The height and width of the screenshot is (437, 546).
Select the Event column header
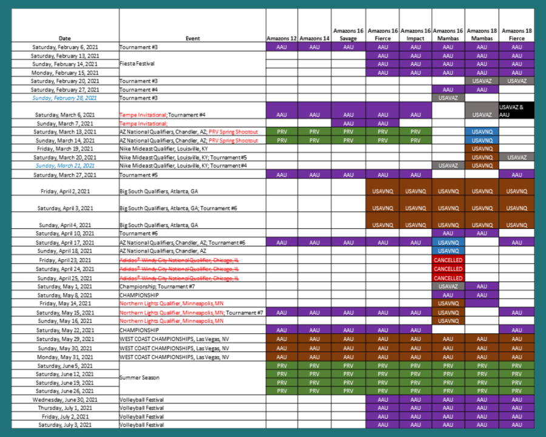(x=192, y=38)
